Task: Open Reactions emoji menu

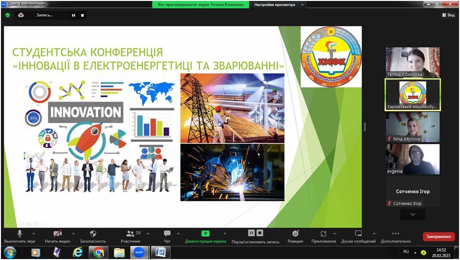Action: (295, 236)
